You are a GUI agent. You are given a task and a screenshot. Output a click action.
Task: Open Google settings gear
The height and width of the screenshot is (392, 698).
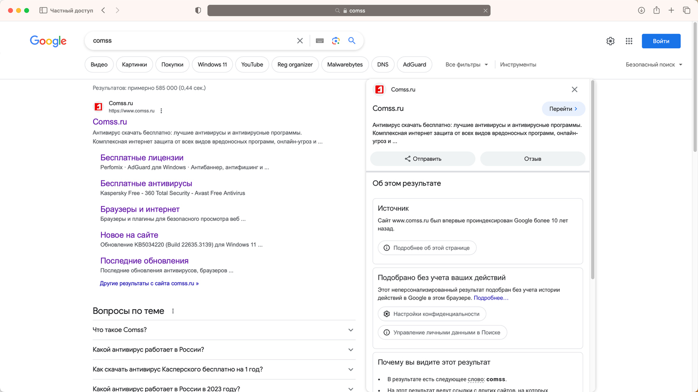click(x=611, y=41)
